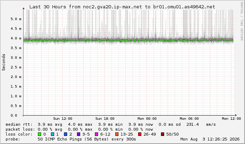Click the 'Mon 06:00' time axis label

189,119
